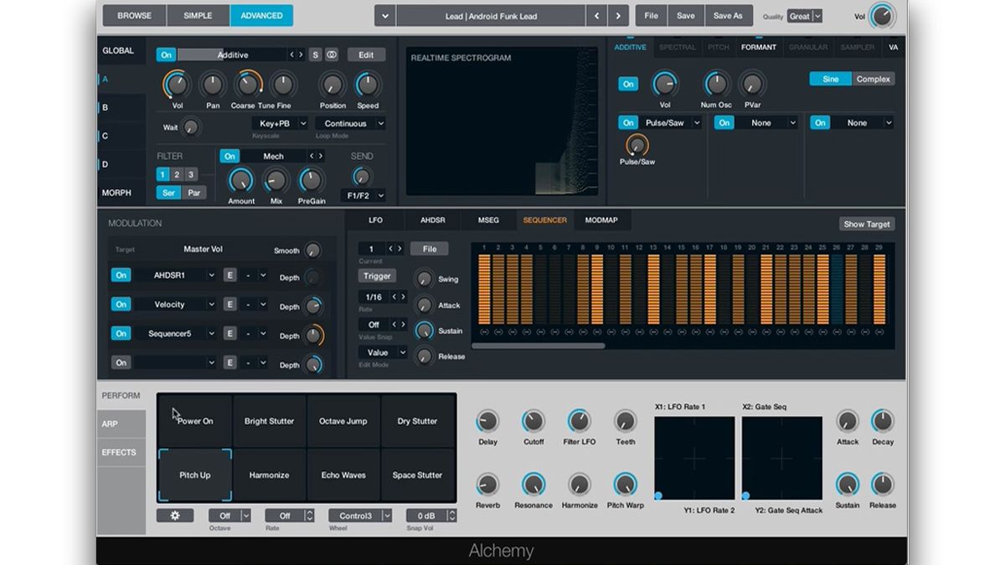Click the source Edit button

point(366,54)
